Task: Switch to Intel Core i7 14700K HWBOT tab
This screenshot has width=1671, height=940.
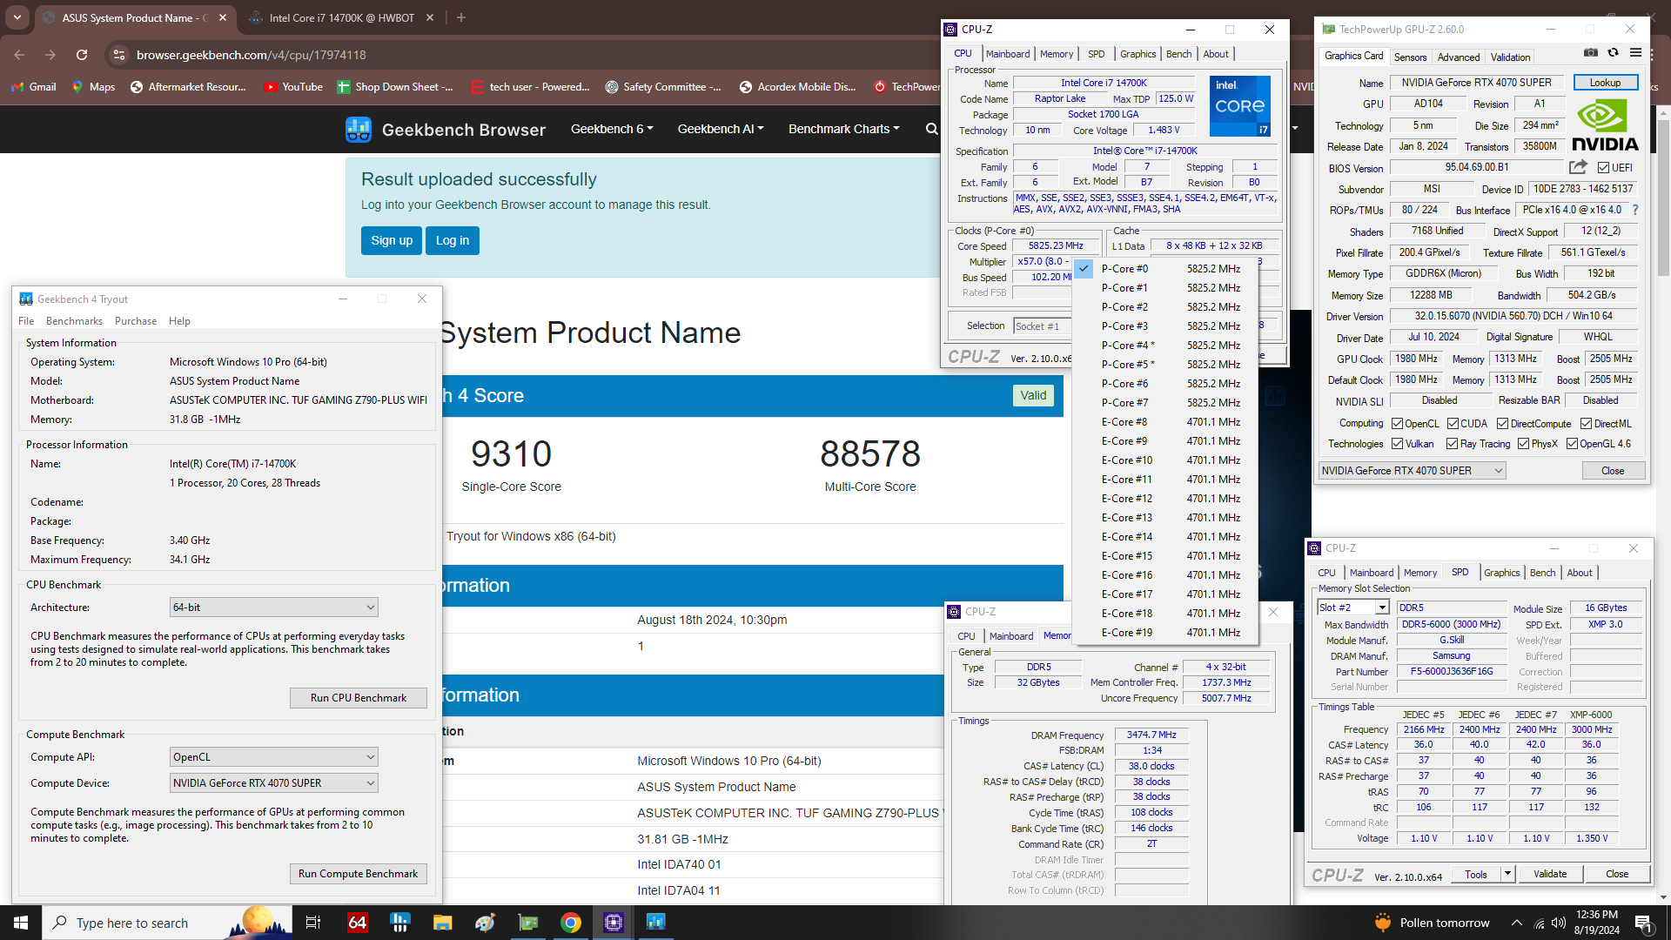Action: [x=342, y=17]
